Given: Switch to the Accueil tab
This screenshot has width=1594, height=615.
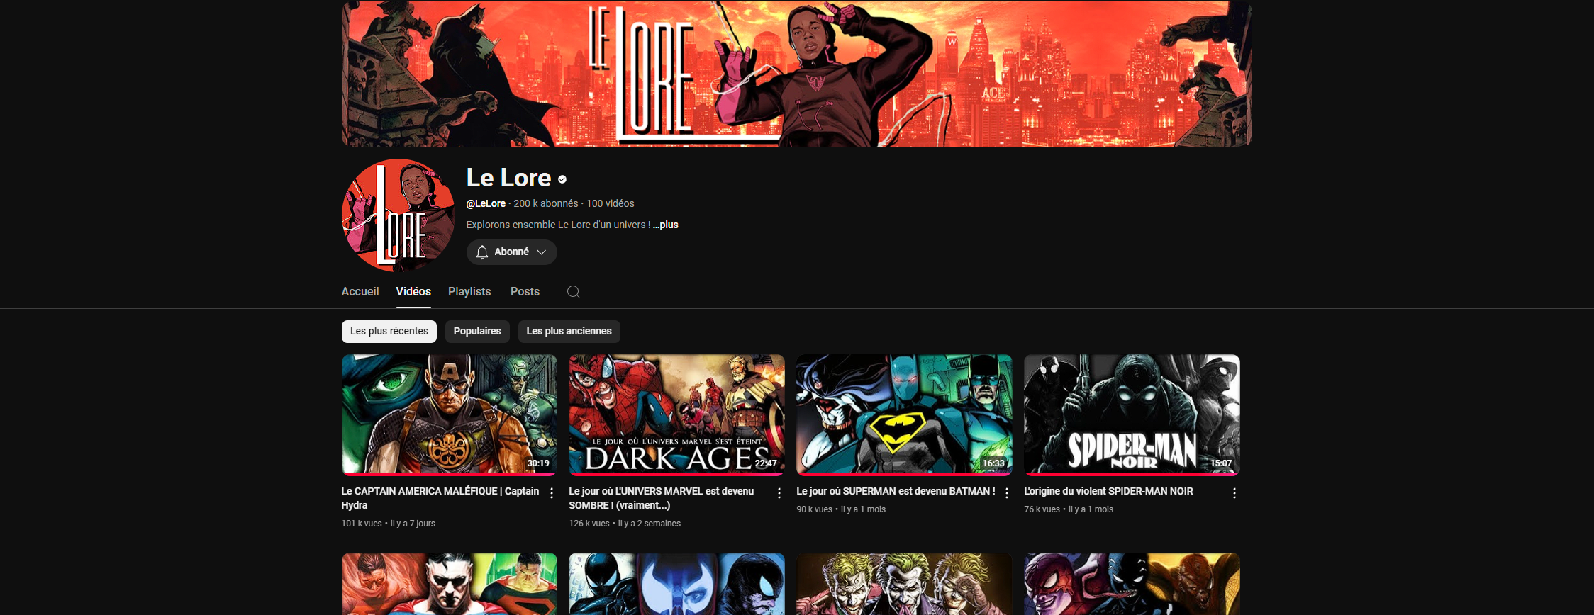Looking at the screenshot, I should (x=360, y=292).
